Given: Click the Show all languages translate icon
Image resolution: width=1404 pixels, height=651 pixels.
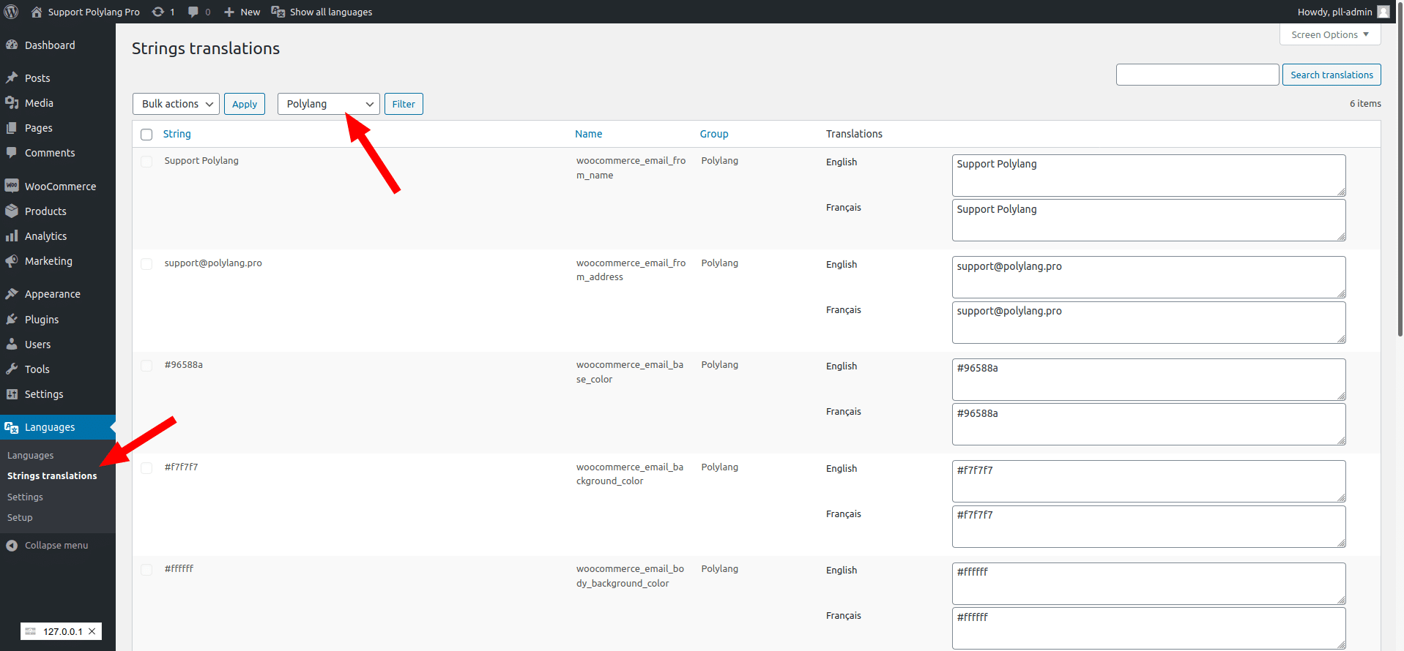Looking at the screenshot, I should tap(278, 12).
